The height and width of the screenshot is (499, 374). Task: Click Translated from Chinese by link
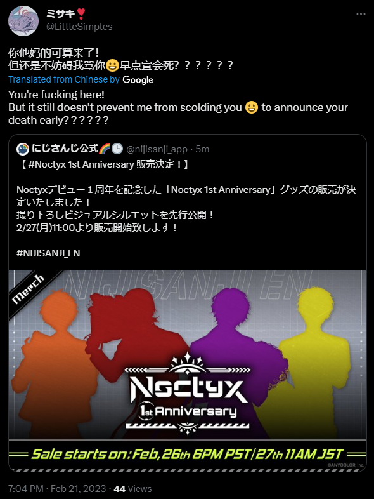64,79
